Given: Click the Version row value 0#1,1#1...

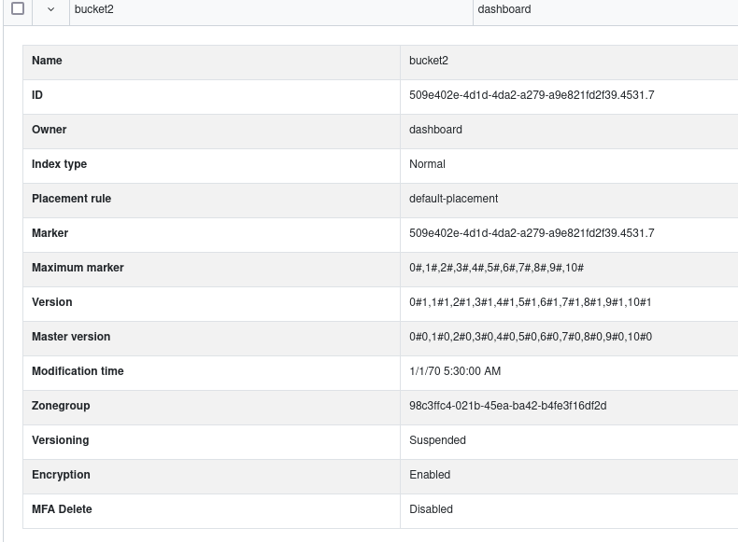Looking at the screenshot, I should [x=530, y=302].
